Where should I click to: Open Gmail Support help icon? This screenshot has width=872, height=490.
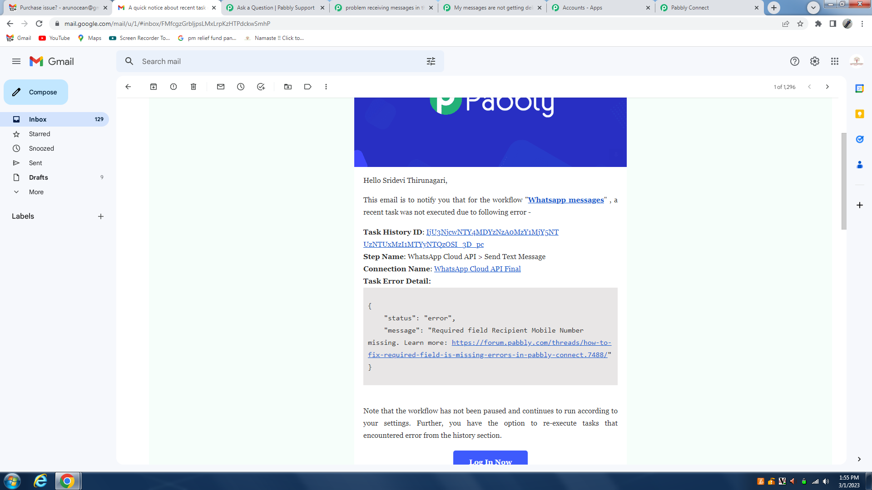tap(795, 61)
